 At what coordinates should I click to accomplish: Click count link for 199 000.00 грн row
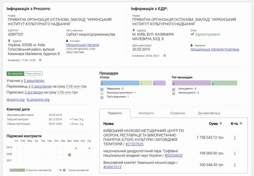(x=235, y=153)
